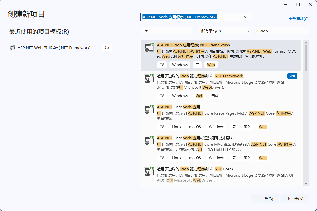The image size is (317, 211).
Task: Click the scrollbar up arrow in template list
Action: coord(306,43)
